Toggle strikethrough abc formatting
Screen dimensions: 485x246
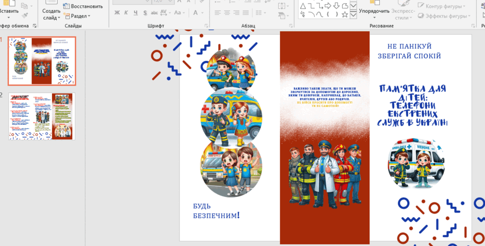[x=154, y=13]
